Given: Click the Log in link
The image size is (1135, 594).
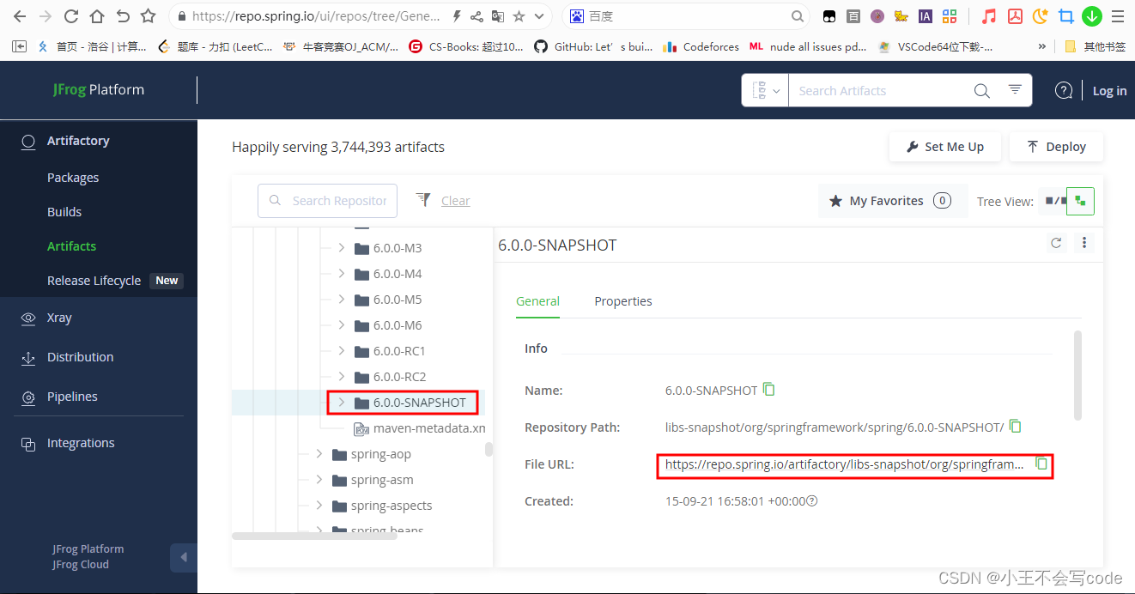Looking at the screenshot, I should [1109, 90].
